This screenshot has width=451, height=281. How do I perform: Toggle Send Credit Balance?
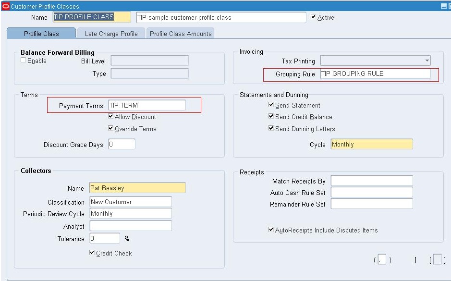[x=271, y=117]
